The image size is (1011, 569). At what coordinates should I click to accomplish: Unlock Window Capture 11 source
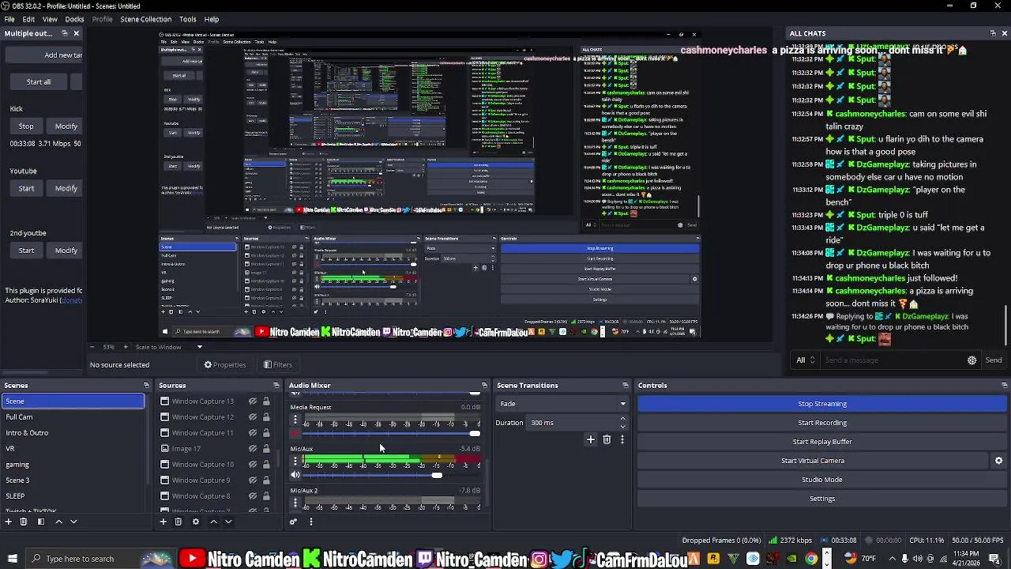266,433
